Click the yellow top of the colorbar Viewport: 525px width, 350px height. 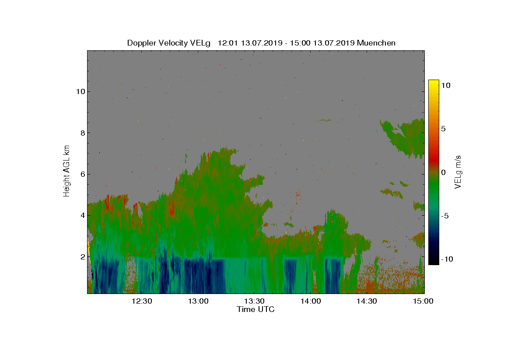tap(434, 83)
